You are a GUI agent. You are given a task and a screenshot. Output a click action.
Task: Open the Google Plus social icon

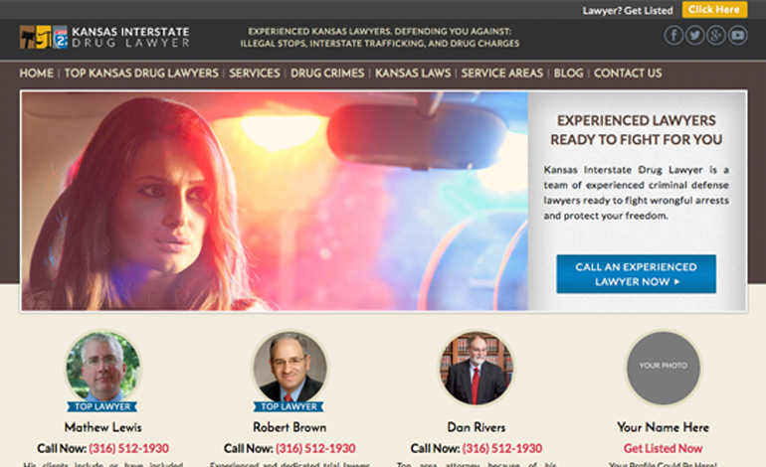pyautogui.click(x=716, y=36)
